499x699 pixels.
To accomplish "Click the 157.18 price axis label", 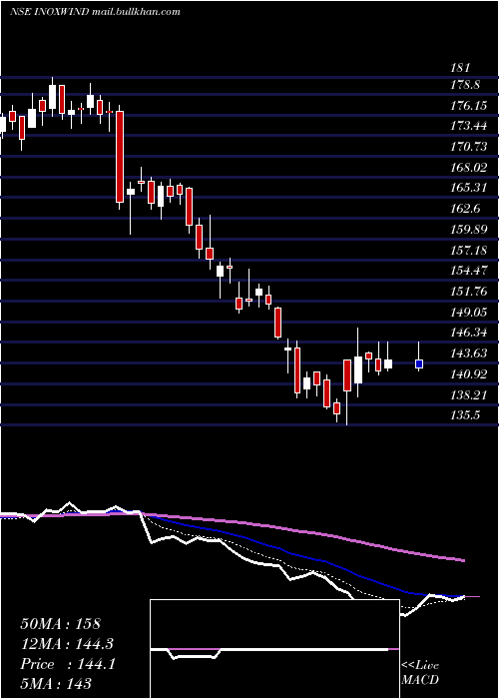I will point(468,250).
